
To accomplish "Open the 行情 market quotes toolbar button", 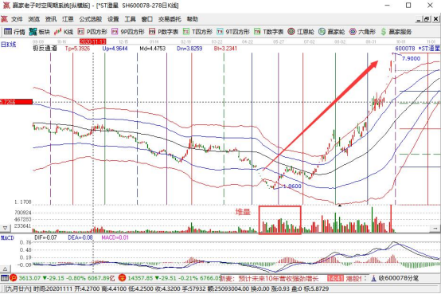I will pos(14,32).
